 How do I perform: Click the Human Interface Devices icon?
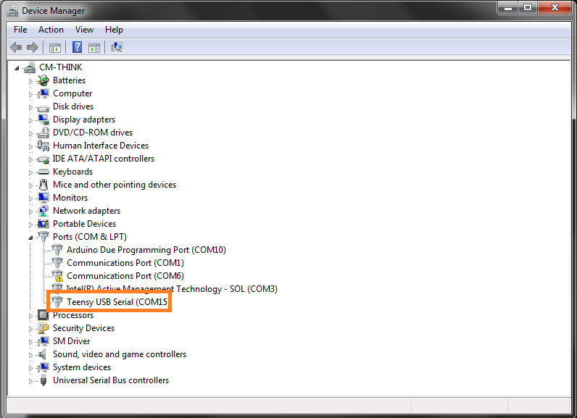[x=43, y=146]
